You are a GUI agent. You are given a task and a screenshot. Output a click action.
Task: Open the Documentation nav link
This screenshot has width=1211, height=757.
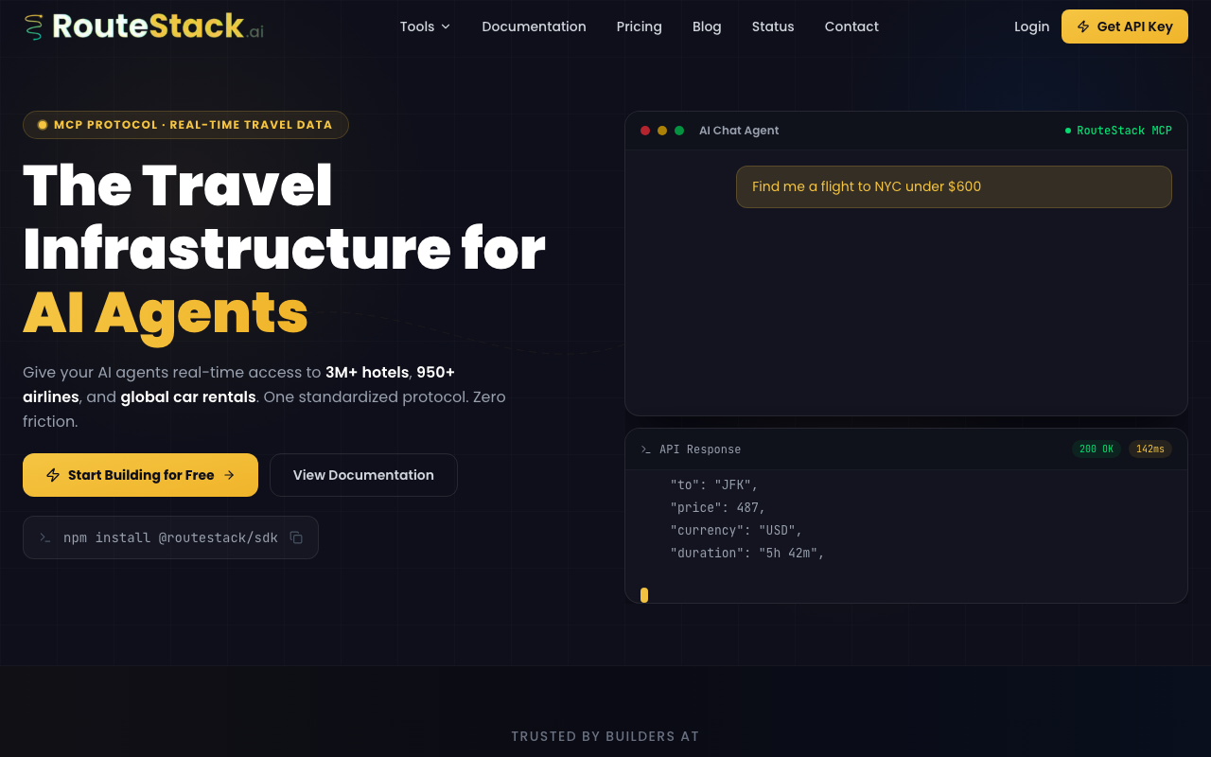tap(534, 26)
